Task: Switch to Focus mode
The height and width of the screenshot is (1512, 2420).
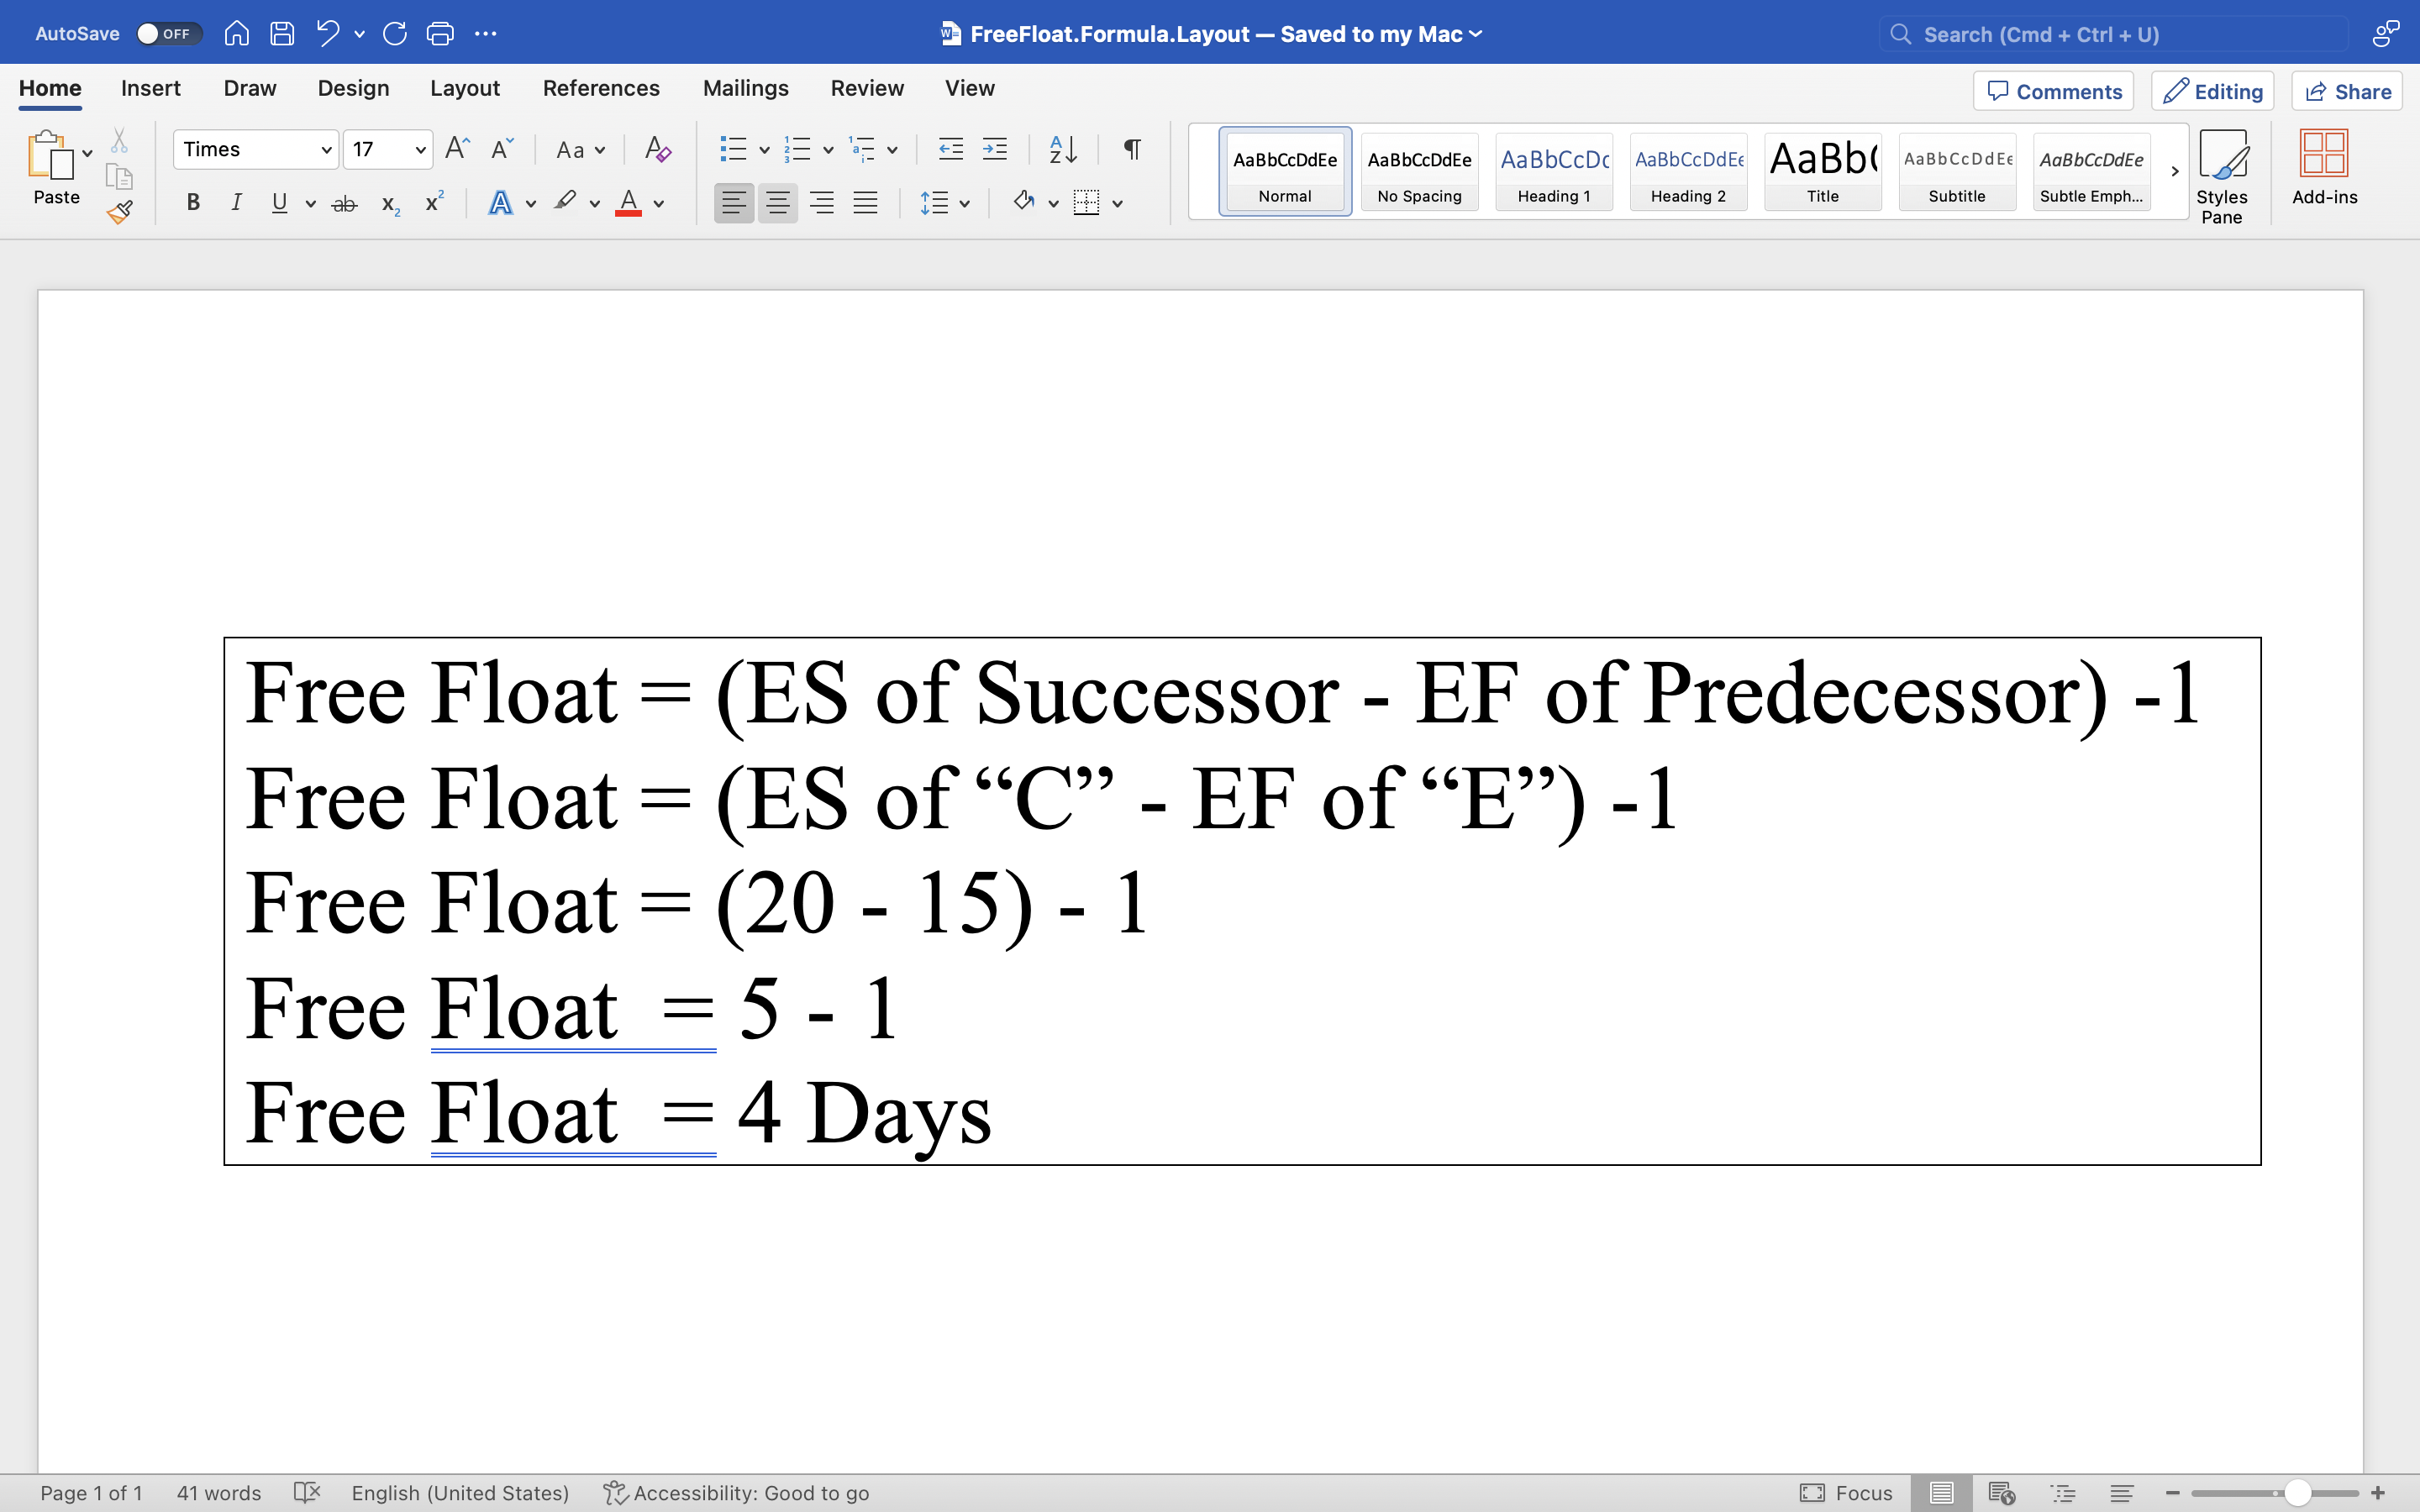Action: 1845,1492
